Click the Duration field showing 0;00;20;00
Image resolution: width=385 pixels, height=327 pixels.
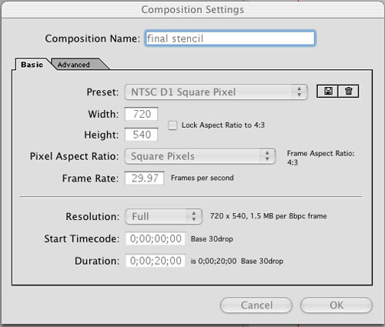(x=156, y=261)
